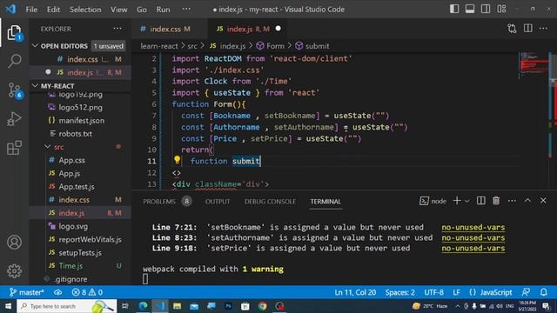Toggle primary side bar visibility
The image size is (557, 313).
click(x=454, y=9)
